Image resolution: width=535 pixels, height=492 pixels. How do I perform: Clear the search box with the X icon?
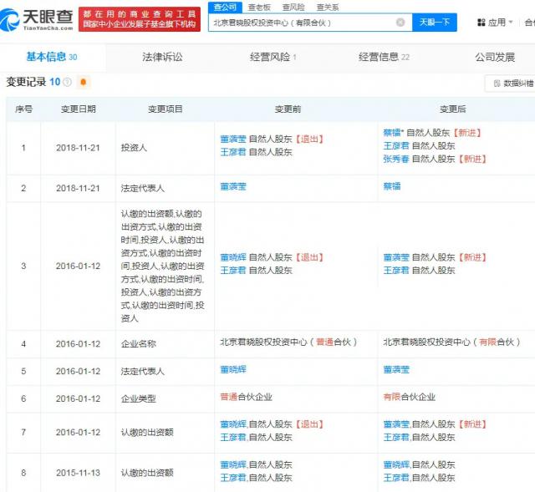[x=400, y=23]
